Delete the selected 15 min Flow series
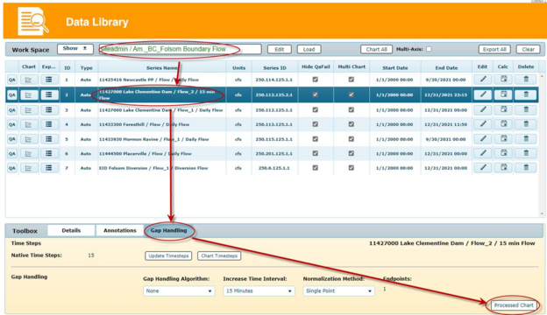Screen dimensions: 547x315 [x=526, y=94]
